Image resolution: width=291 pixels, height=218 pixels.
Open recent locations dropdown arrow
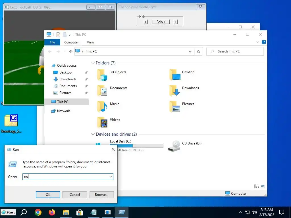65,51
